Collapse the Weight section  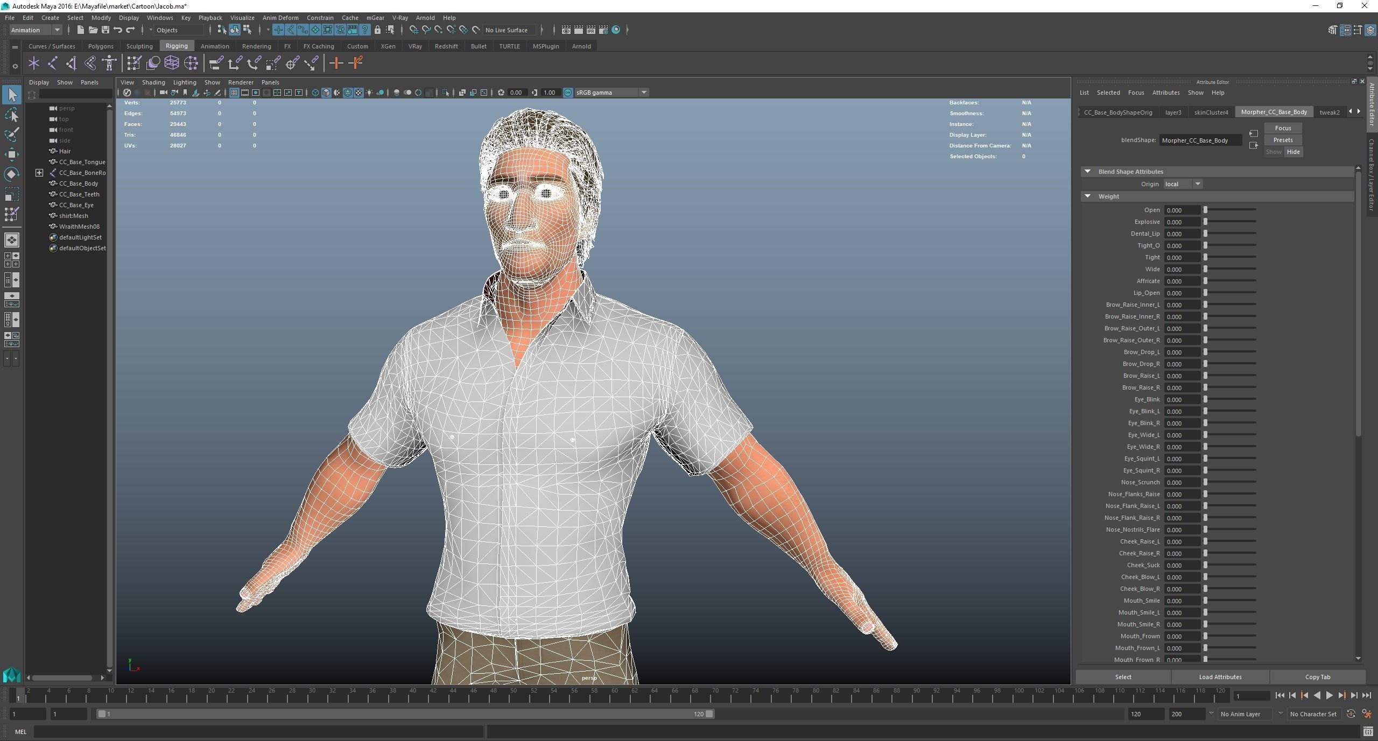pyautogui.click(x=1088, y=196)
